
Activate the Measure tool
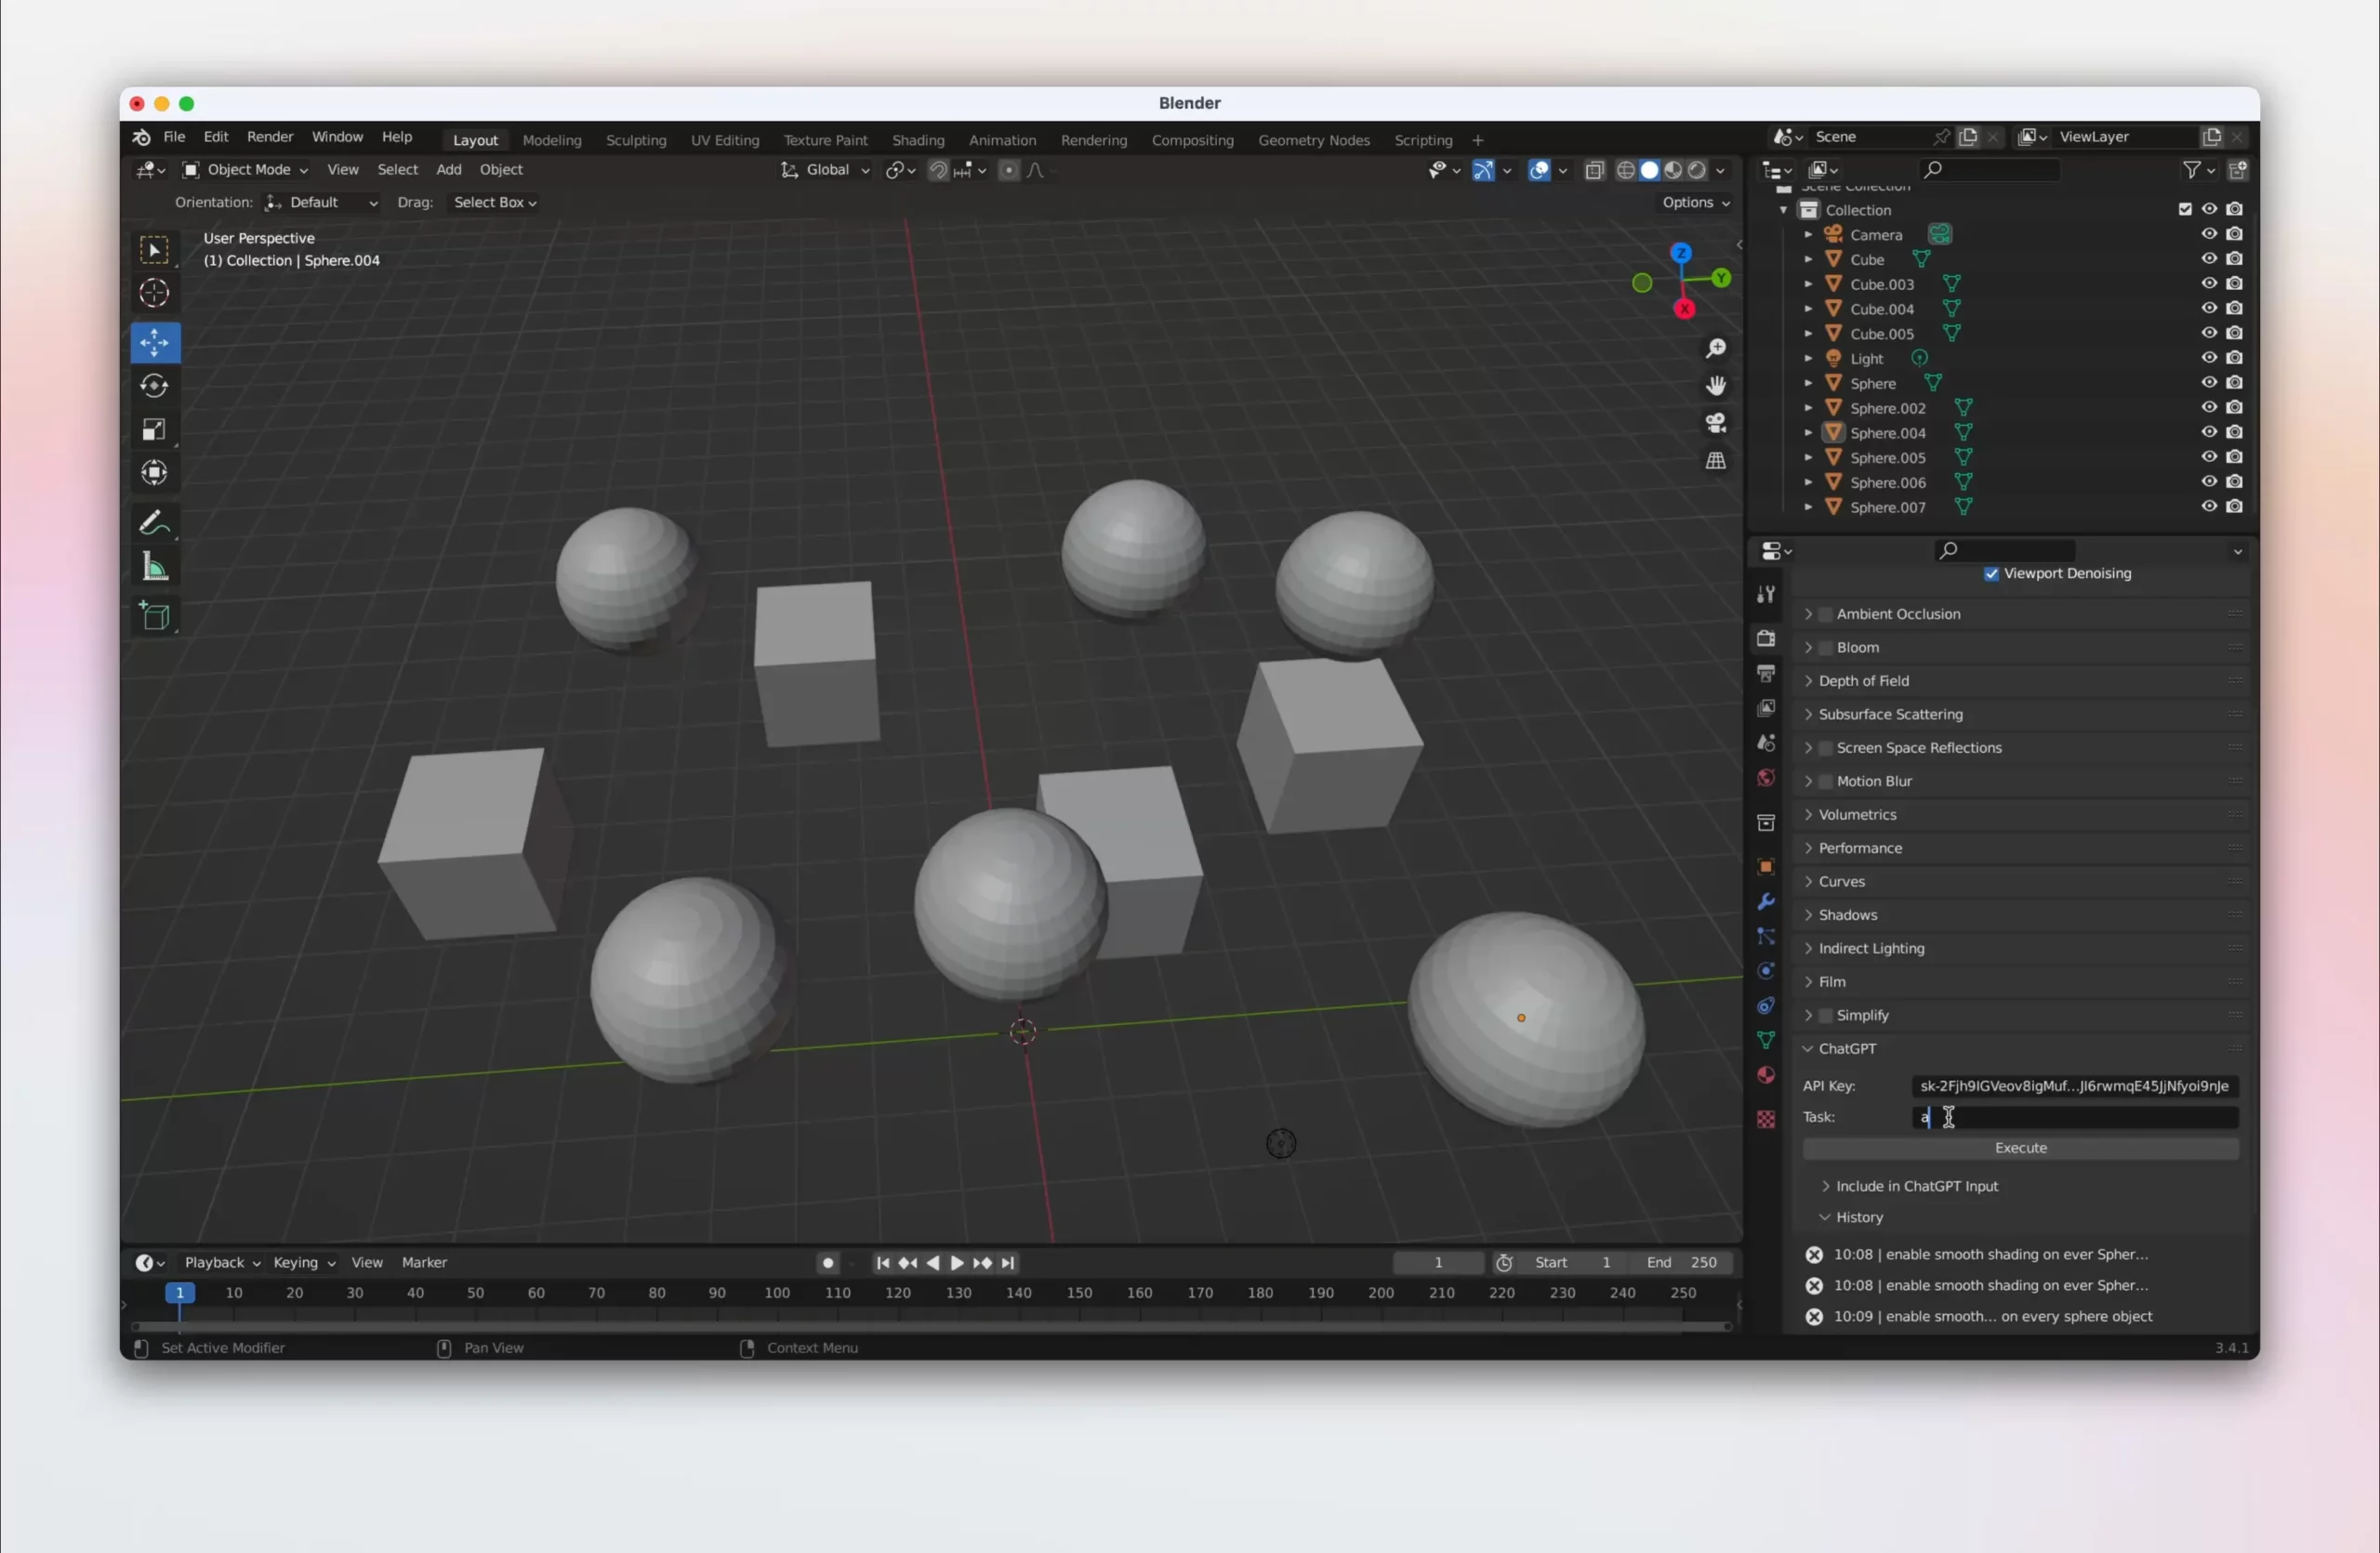point(154,569)
